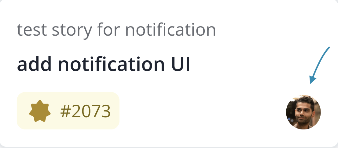Viewport: 338px width, 148px height.
Task: View profile of the assigned user
Action: [x=303, y=112]
